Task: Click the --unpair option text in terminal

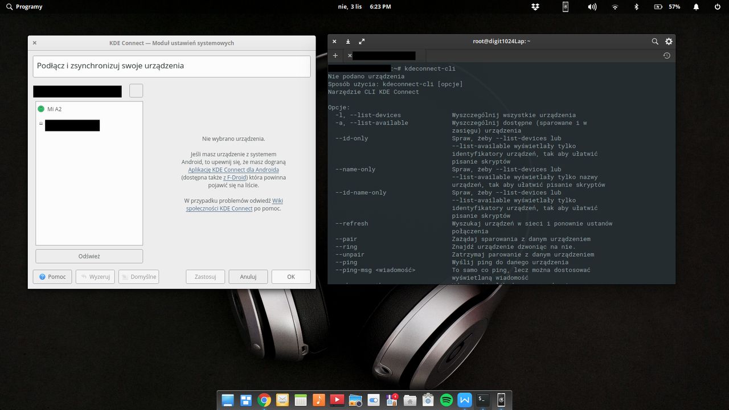Action: [x=350, y=255]
